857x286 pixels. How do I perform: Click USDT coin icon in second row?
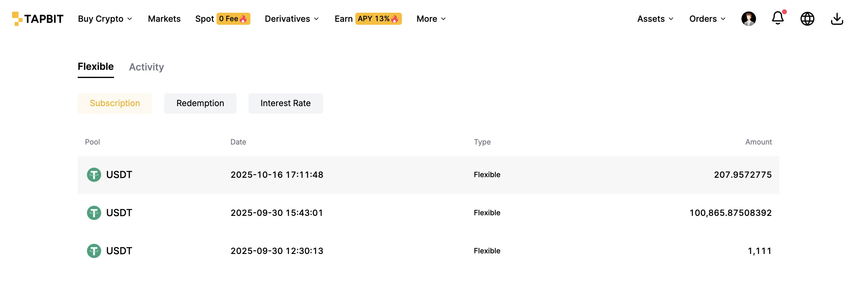click(94, 213)
